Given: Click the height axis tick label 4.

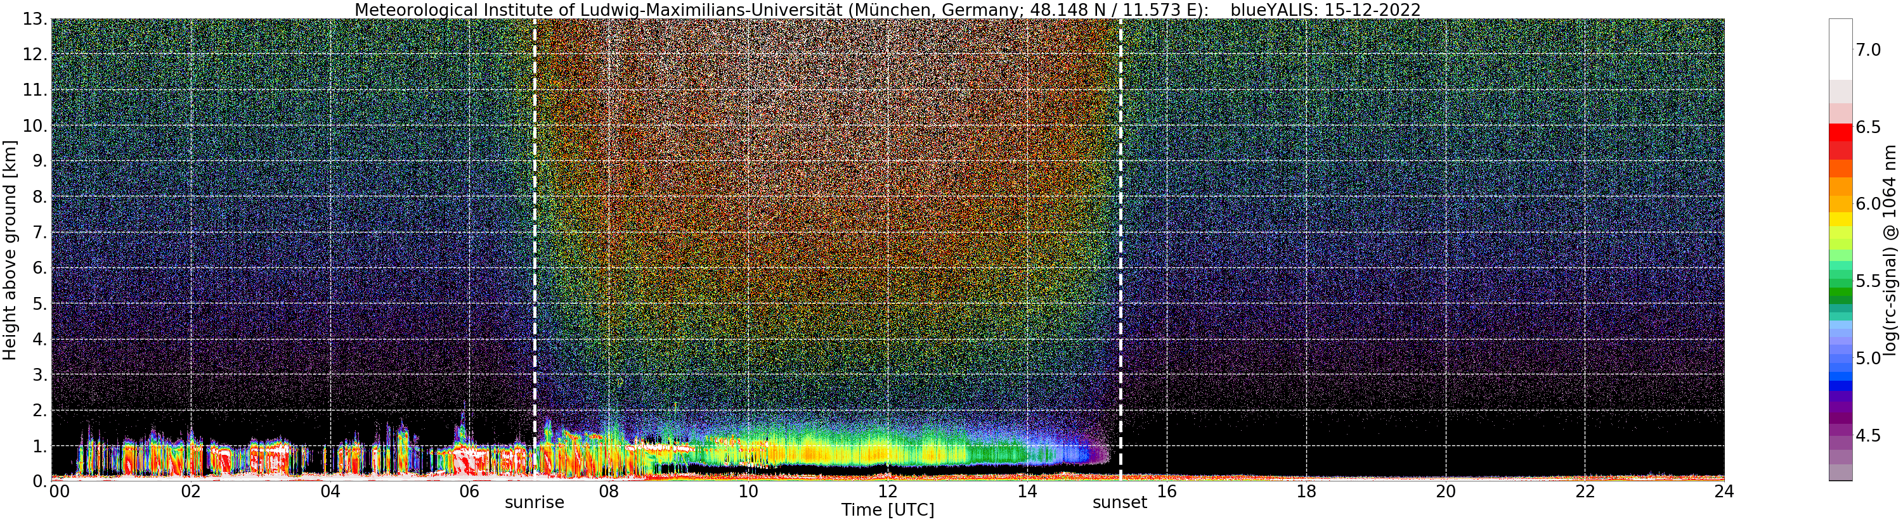Looking at the screenshot, I should [x=41, y=339].
